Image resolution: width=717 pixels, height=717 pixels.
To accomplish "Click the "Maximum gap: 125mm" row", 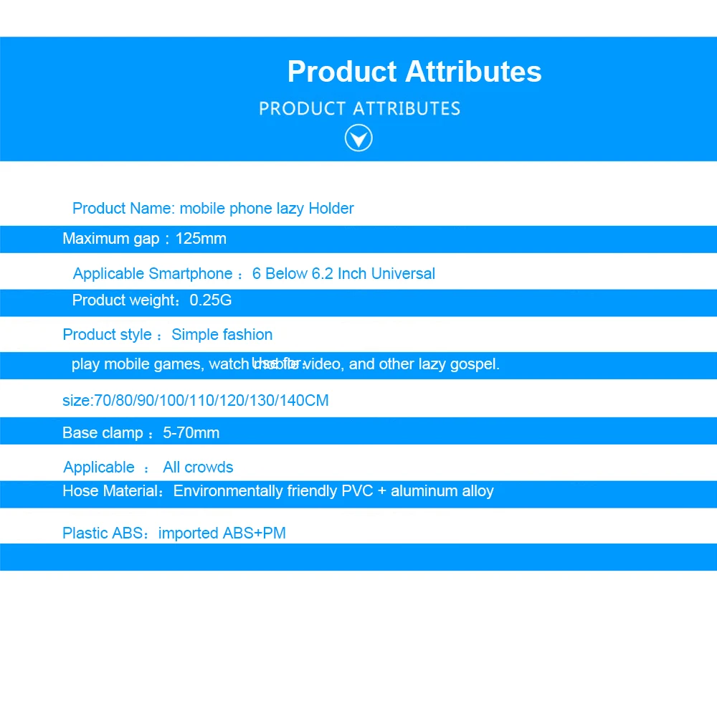I will pyautogui.click(x=358, y=239).
